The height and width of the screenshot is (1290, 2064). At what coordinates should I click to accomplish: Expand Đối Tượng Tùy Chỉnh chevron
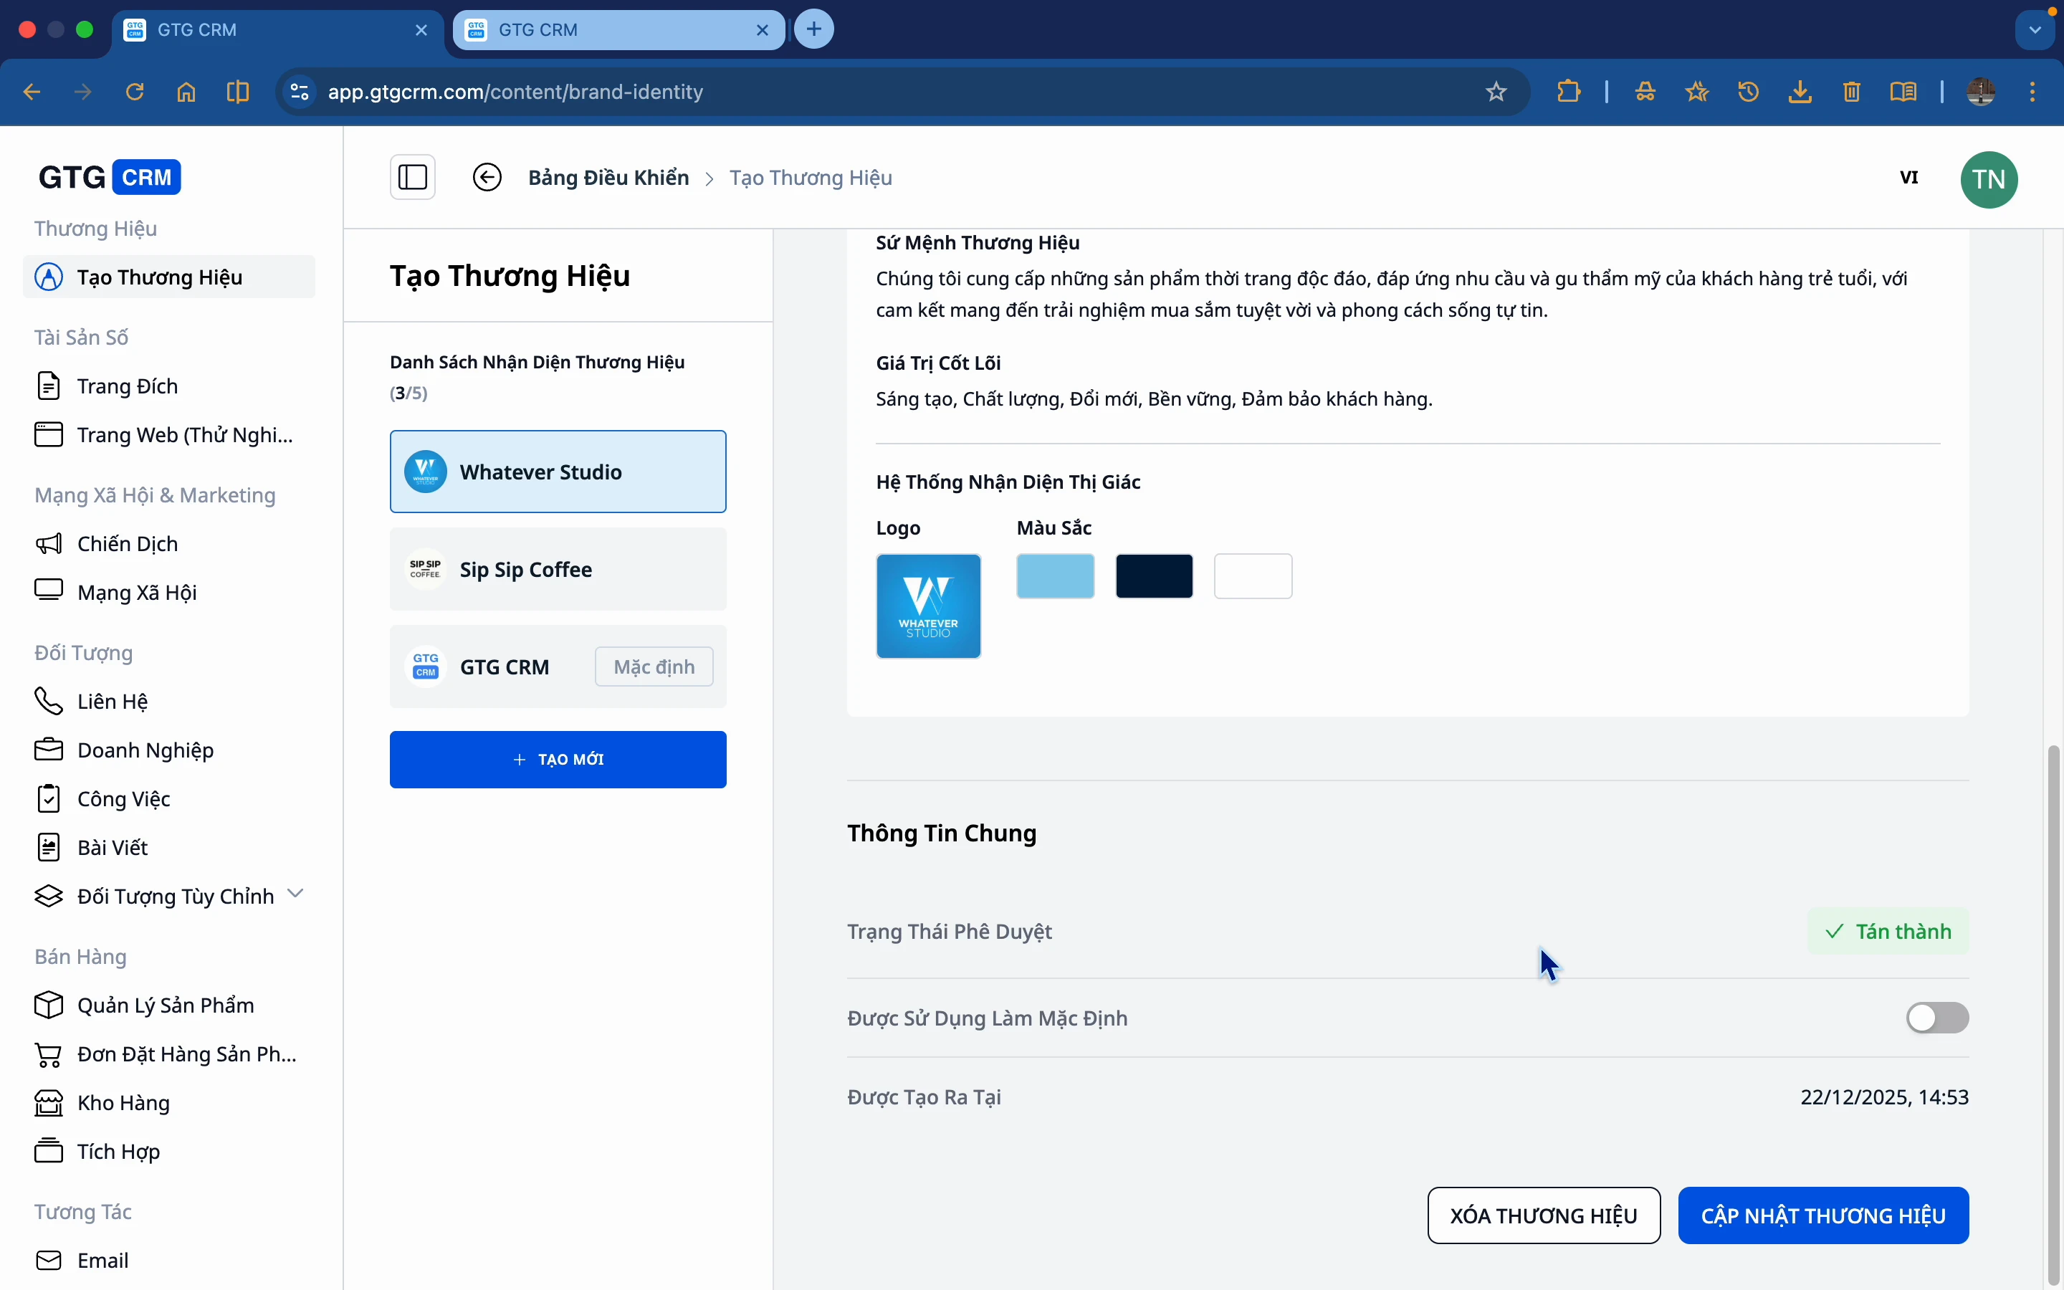295,893
